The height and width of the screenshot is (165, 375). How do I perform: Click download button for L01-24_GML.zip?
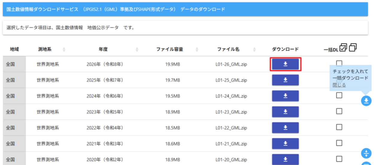point(285,96)
